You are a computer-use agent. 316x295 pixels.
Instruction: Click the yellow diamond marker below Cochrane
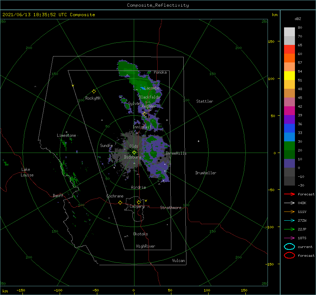tap(120, 203)
